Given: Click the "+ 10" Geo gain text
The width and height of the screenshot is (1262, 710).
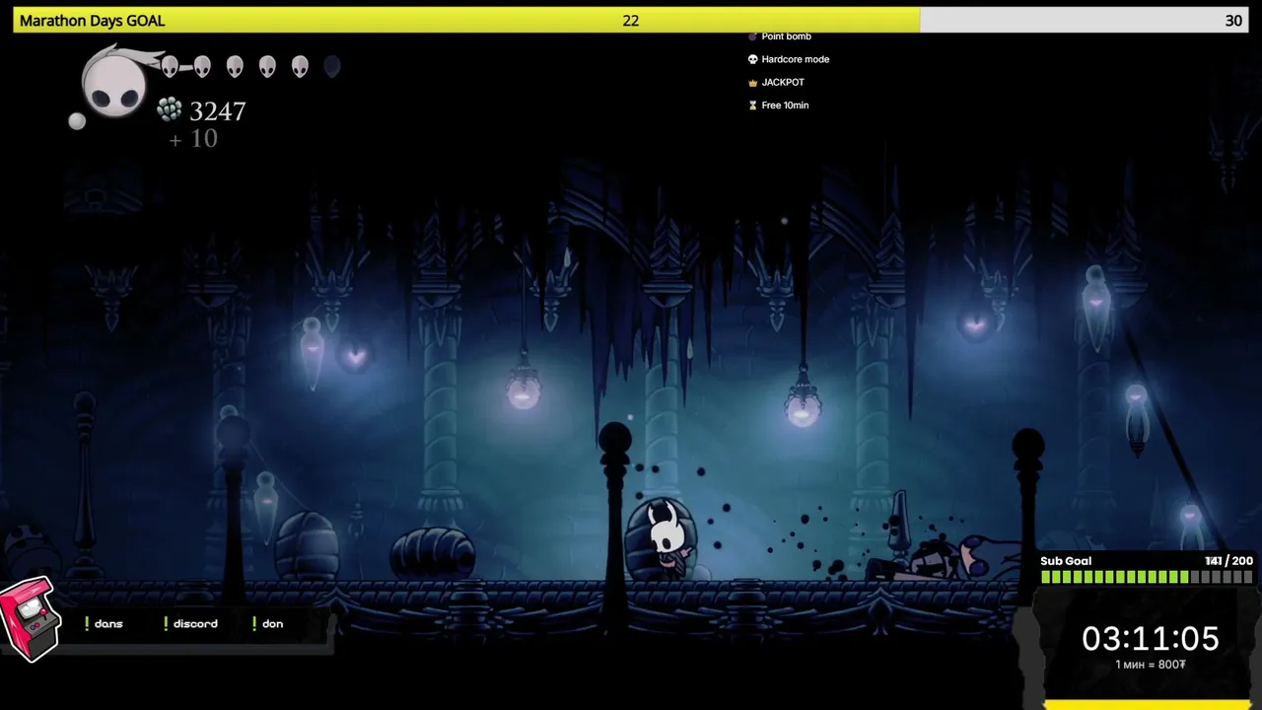Looking at the screenshot, I should (x=193, y=139).
